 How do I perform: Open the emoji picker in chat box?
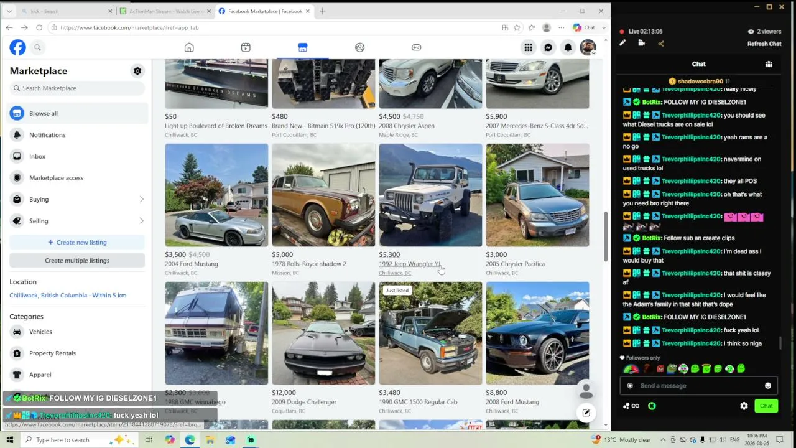(x=768, y=386)
